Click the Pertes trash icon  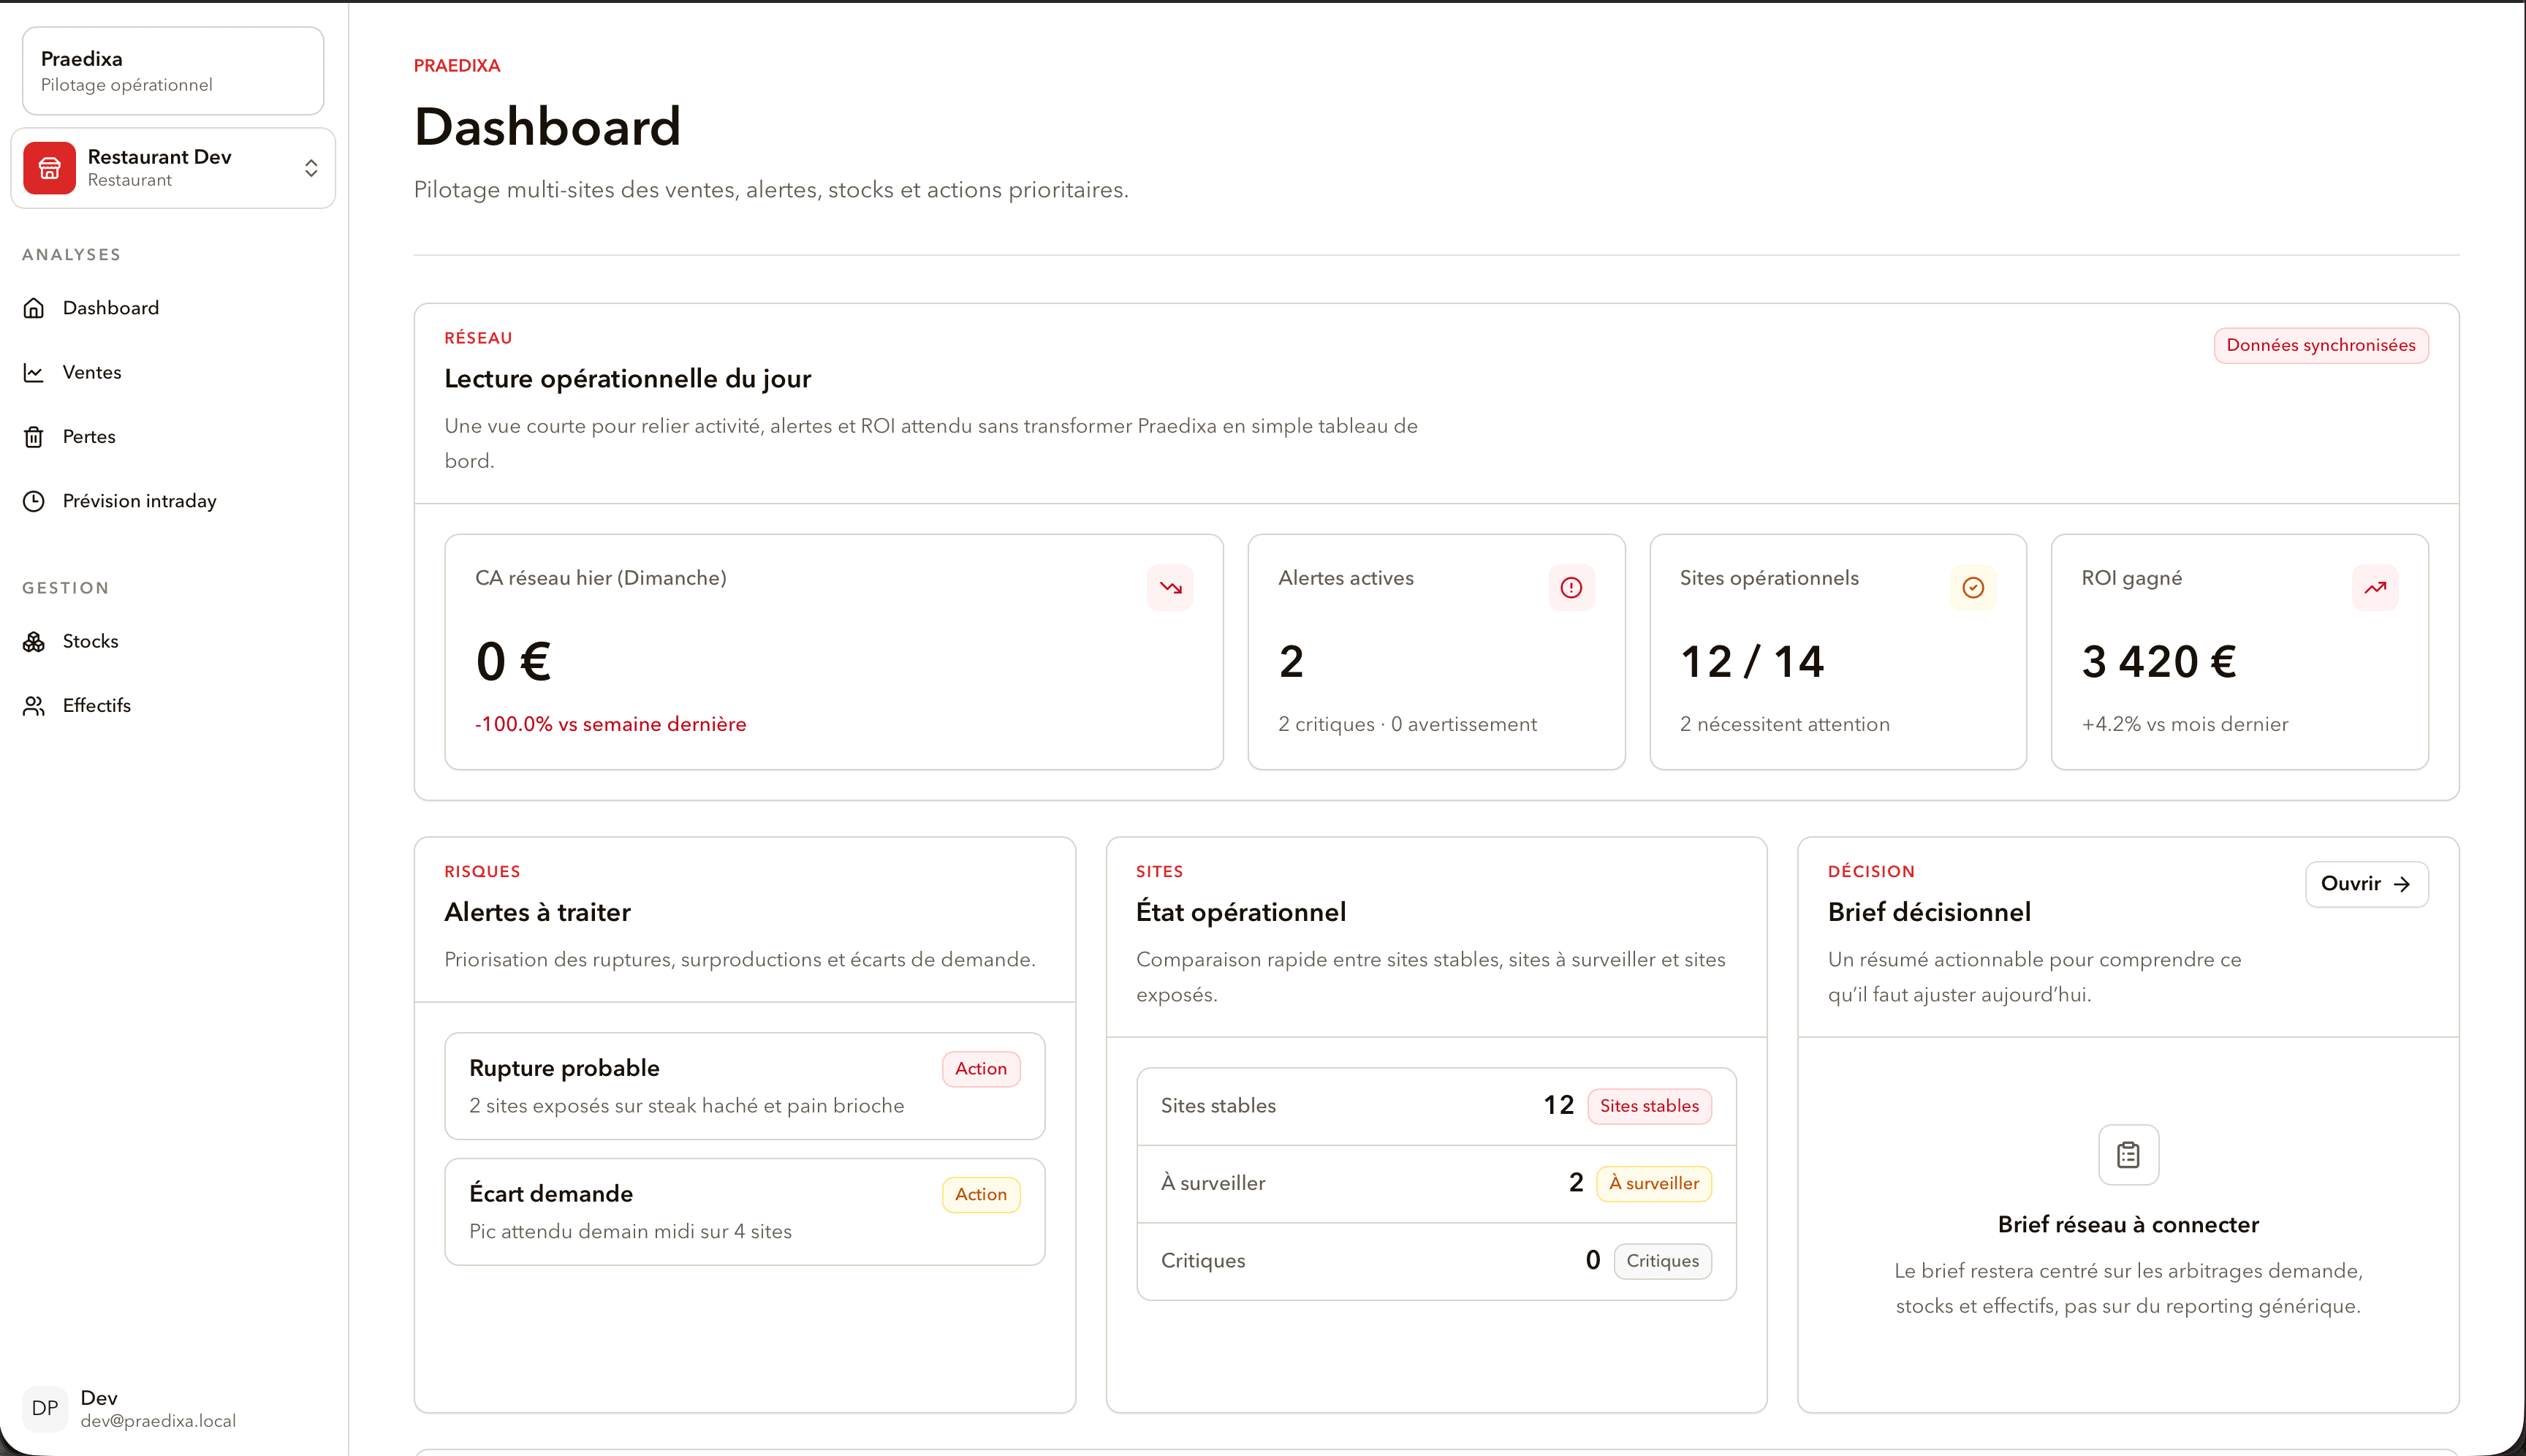(34, 437)
